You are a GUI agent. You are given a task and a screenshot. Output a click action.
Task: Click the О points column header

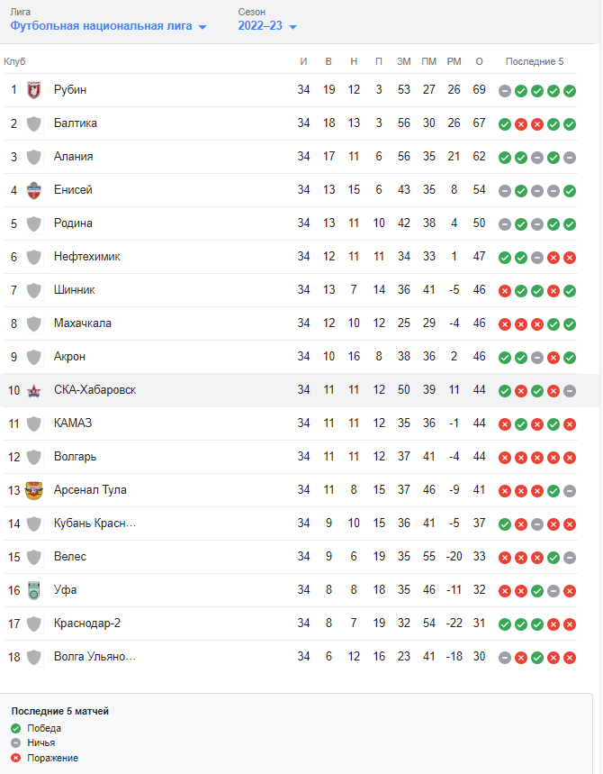tap(479, 61)
